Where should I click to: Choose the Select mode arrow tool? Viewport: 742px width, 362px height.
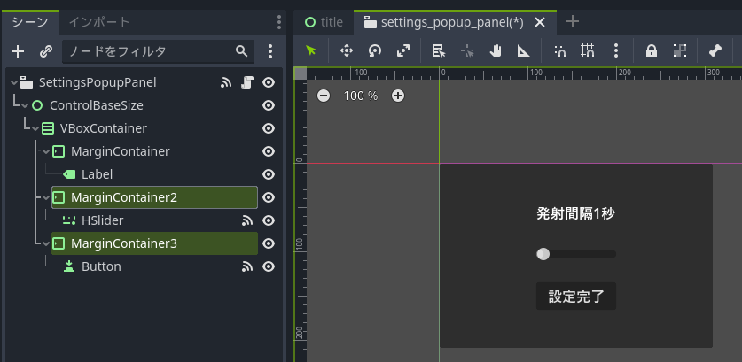(x=310, y=50)
